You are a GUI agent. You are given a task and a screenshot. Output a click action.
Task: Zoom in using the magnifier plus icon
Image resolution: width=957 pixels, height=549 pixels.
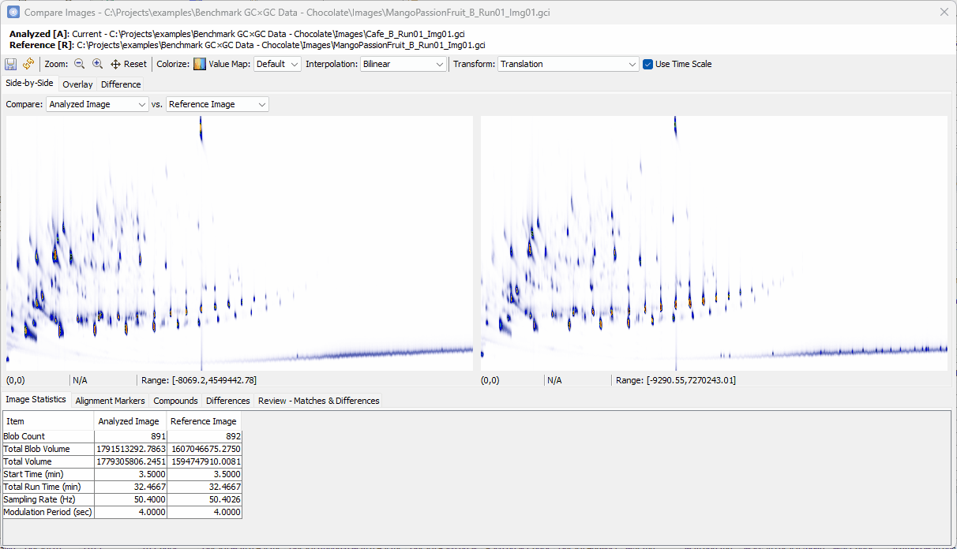pos(98,65)
